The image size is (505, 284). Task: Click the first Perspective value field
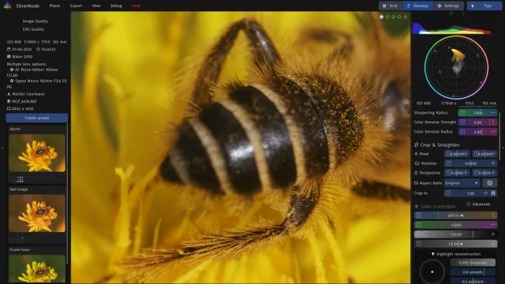coord(457,173)
